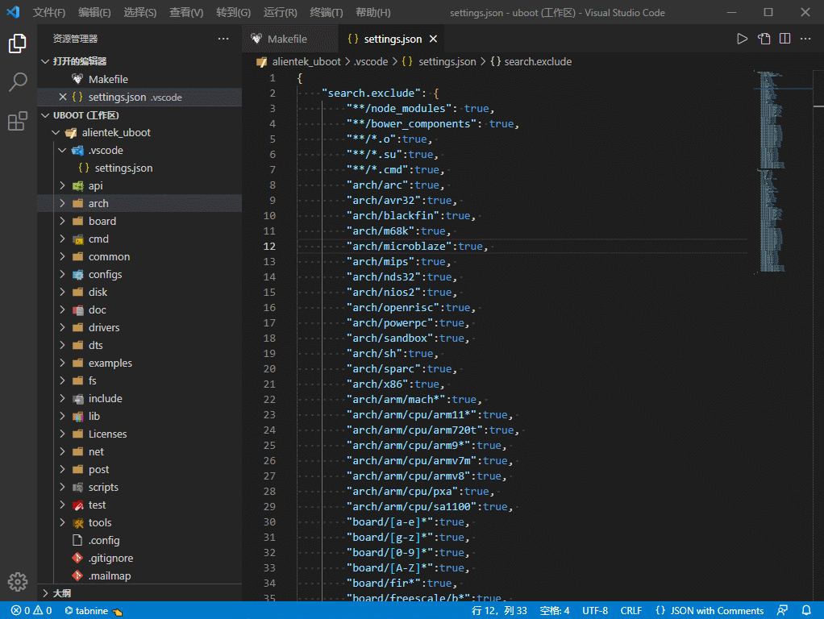Expand the Licenses folder
This screenshot has height=619, width=824.
[62, 434]
